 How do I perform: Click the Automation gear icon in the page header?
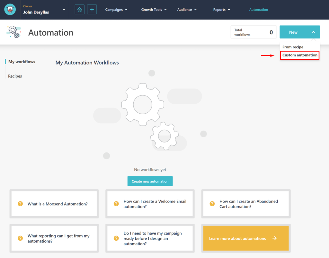tap(13, 32)
